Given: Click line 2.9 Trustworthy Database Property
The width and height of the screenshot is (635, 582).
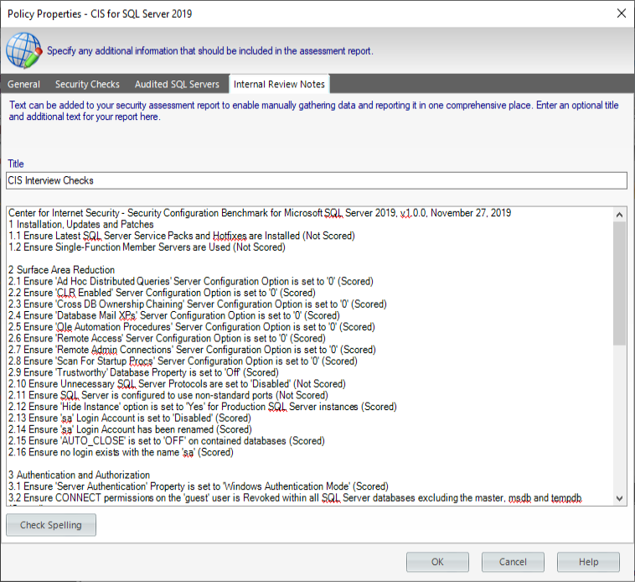Looking at the screenshot, I should coord(143,372).
